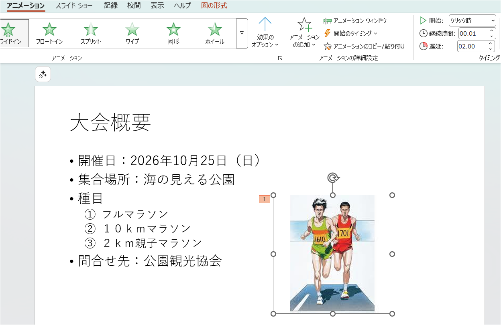This screenshot has height=325, width=501.
Task: Expand the animation gallery more button
Action: point(242,33)
